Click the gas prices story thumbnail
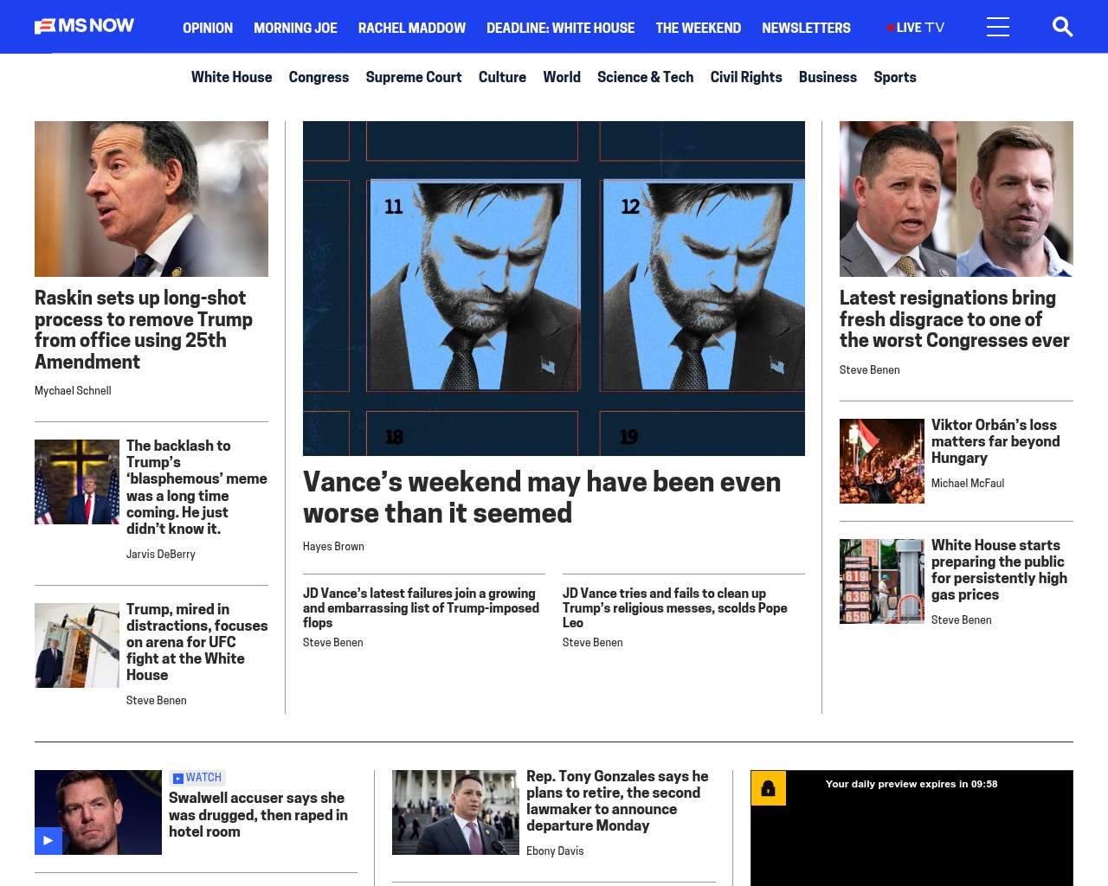 point(881,581)
